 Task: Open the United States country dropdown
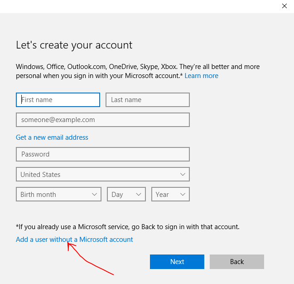(x=103, y=174)
